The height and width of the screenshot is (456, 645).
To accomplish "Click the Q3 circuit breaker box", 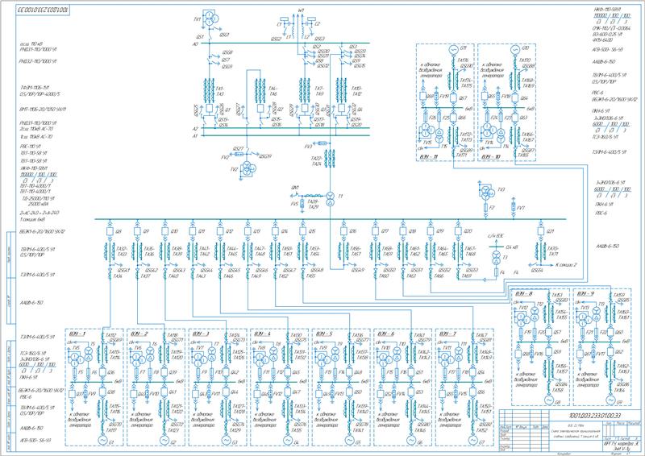I will (x=305, y=109).
